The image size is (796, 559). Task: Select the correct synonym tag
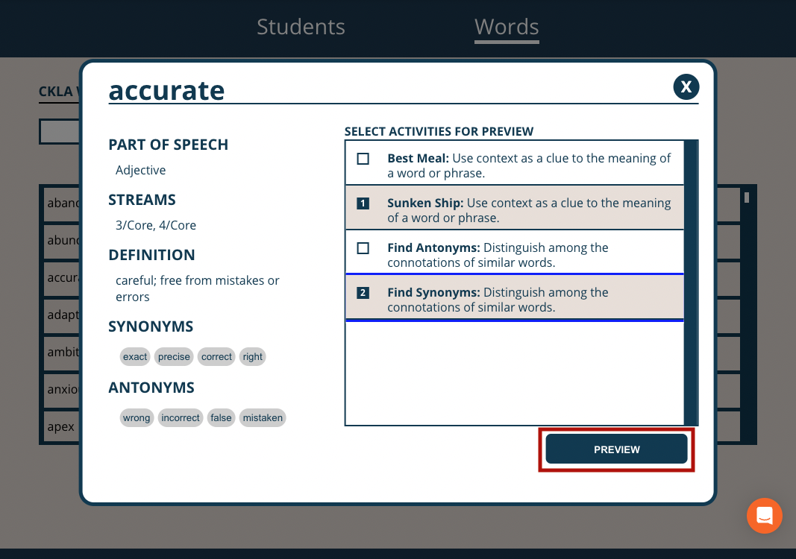tap(216, 356)
